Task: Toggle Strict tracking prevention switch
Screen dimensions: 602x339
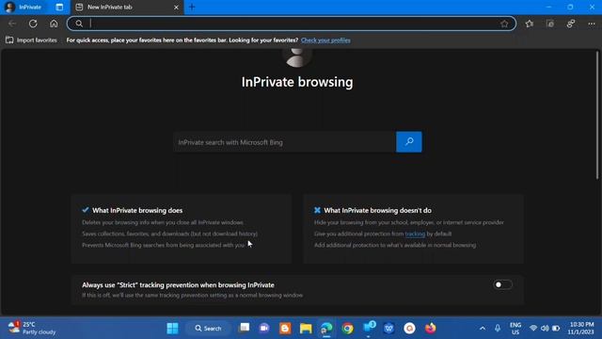Action: (x=502, y=284)
